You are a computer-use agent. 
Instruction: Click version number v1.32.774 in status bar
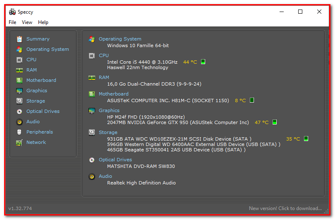(20, 208)
